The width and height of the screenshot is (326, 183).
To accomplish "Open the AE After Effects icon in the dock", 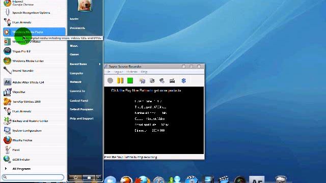I will click(257, 179).
